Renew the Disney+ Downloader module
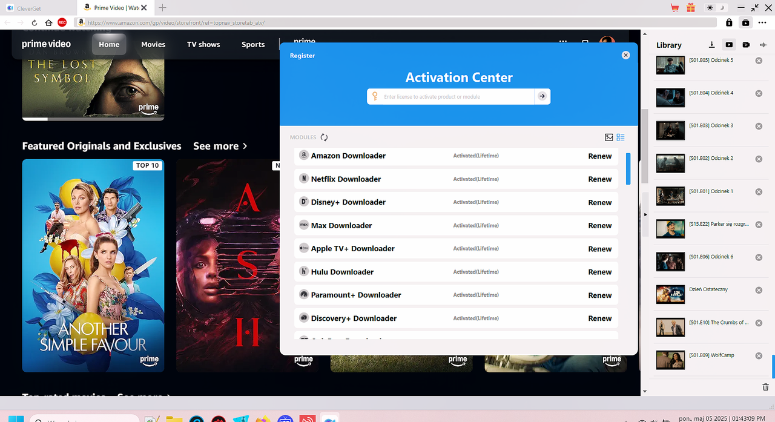 click(x=600, y=202)
